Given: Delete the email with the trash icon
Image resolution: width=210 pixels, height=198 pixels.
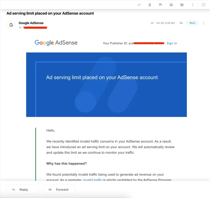Looking at the screenshot, I should tap(150, 5).
